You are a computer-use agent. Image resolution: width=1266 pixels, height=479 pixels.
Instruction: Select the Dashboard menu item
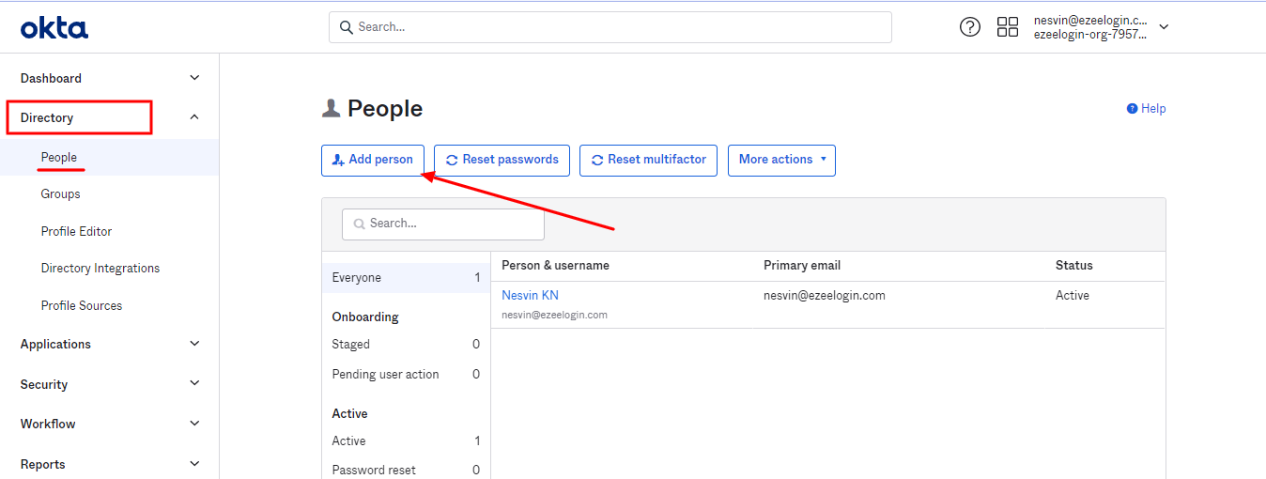pyautogui.click(x=51, y=78)
